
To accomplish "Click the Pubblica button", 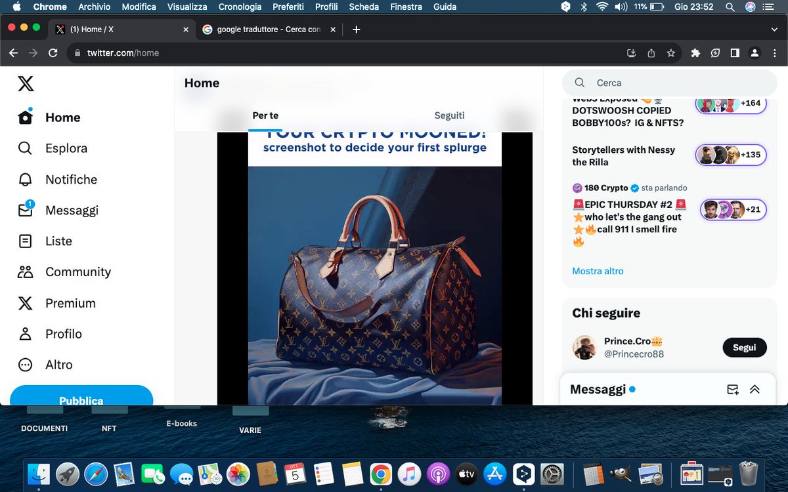I will (x=81, y=396).
